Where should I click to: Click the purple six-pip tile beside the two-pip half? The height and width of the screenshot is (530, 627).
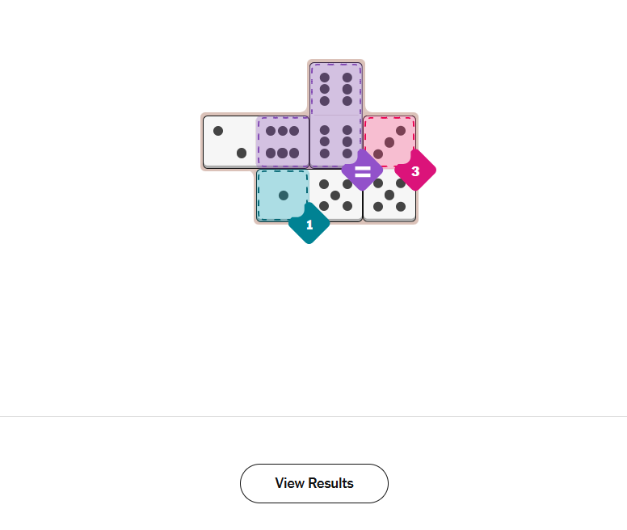[x=282, y=141]
